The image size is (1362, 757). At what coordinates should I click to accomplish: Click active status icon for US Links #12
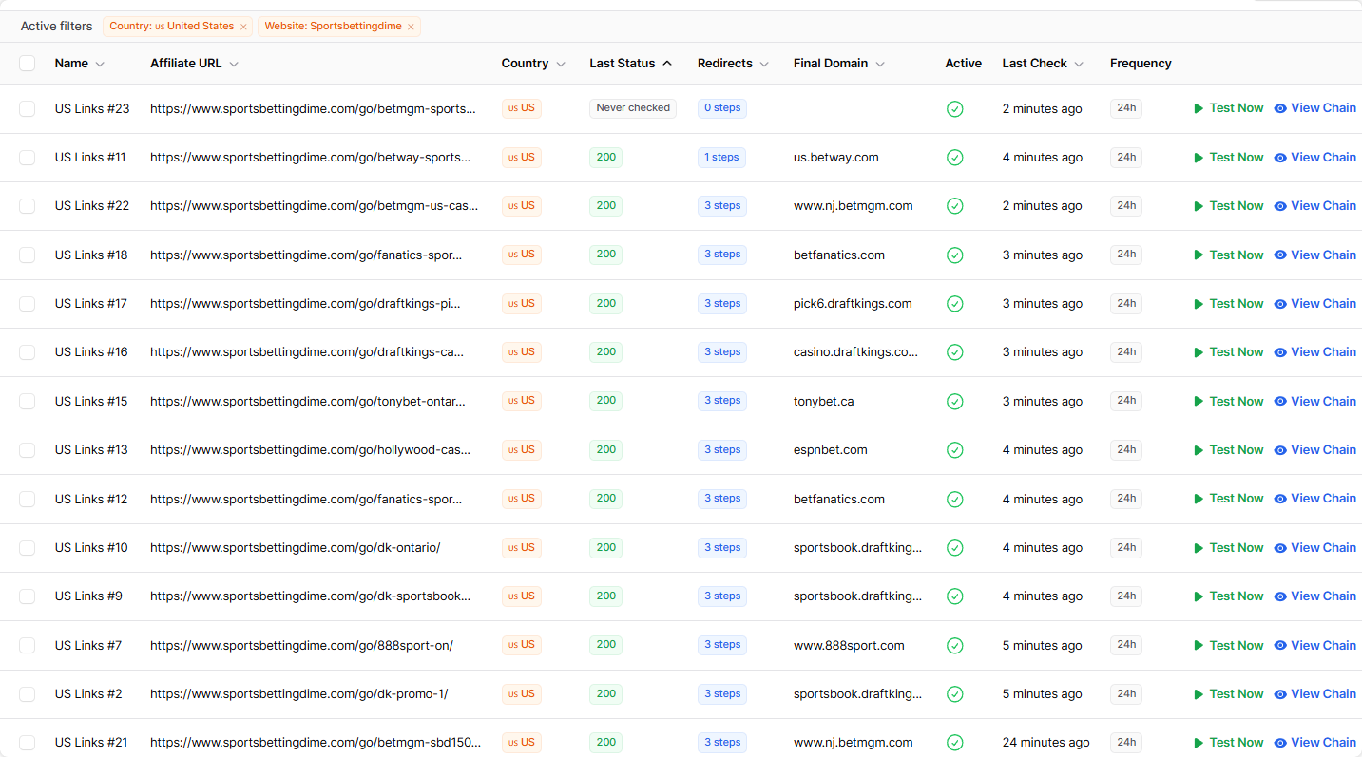pos(955,500)
